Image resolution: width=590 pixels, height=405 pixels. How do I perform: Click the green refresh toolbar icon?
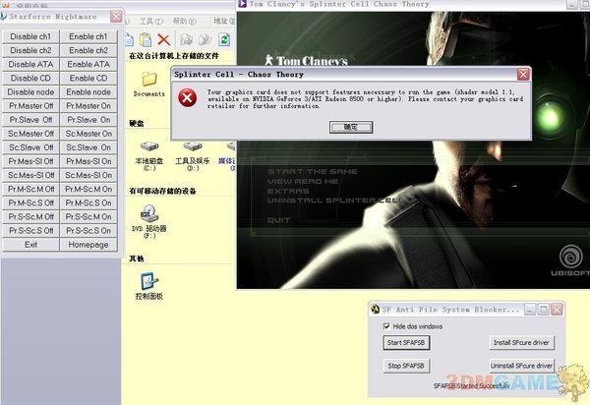coord(224,40)
